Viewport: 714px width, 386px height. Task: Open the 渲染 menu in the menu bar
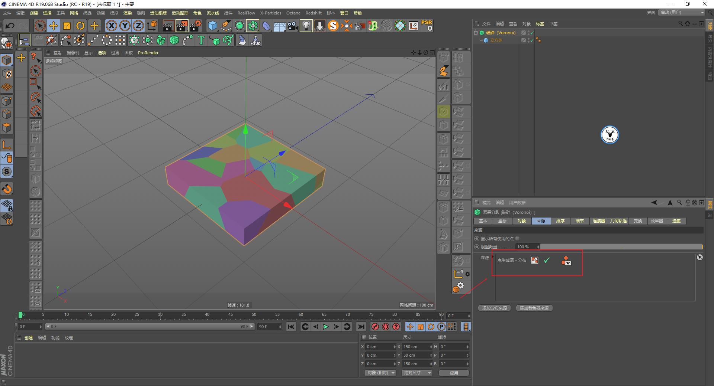(128, 13)
